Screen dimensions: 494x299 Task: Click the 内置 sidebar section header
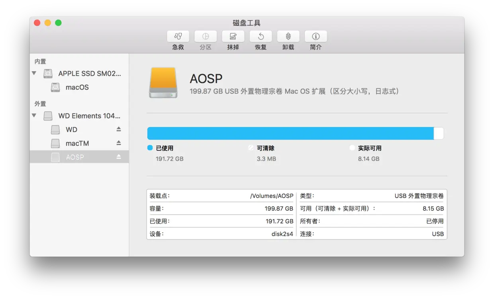[40, 61]
